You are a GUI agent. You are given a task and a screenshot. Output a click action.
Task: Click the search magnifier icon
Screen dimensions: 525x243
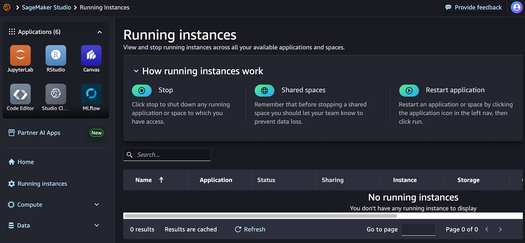(x=129, y=155)
